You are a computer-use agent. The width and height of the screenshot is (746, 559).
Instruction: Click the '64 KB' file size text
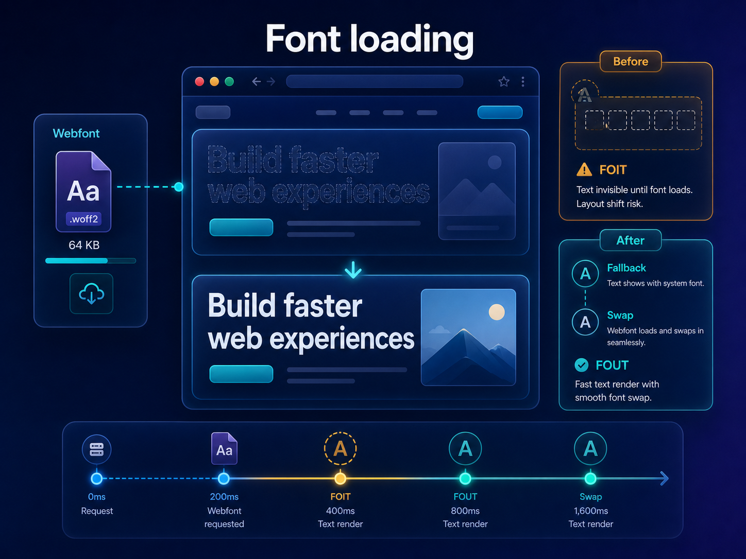coord(84,245)
